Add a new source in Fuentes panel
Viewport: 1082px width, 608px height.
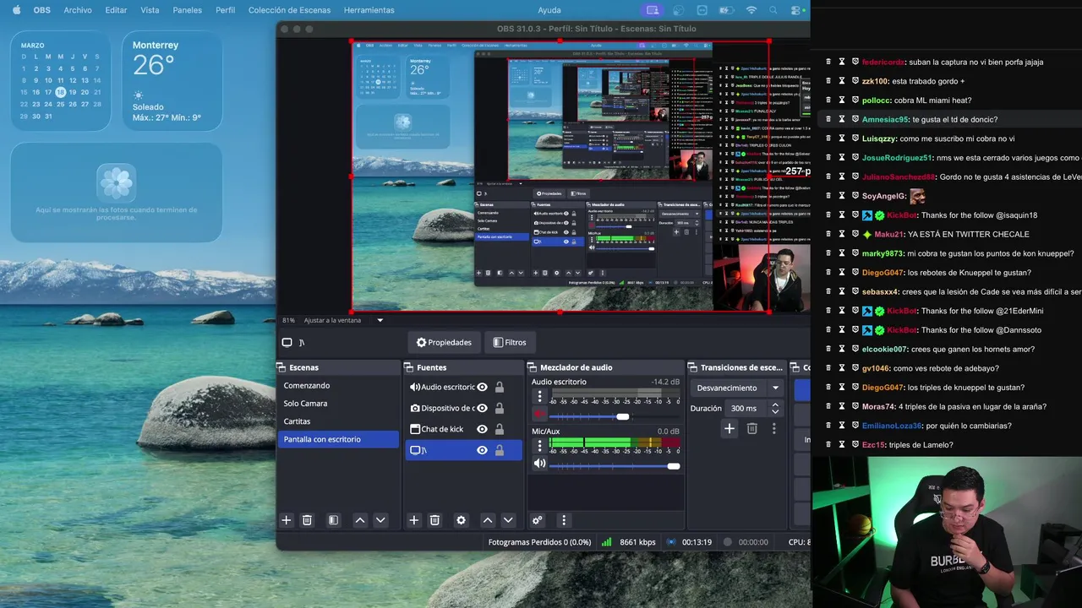(413, 520)
